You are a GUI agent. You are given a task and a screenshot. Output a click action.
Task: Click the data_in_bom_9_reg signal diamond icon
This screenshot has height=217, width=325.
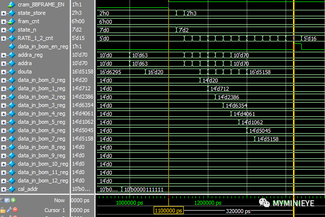(x=12, y=155)
